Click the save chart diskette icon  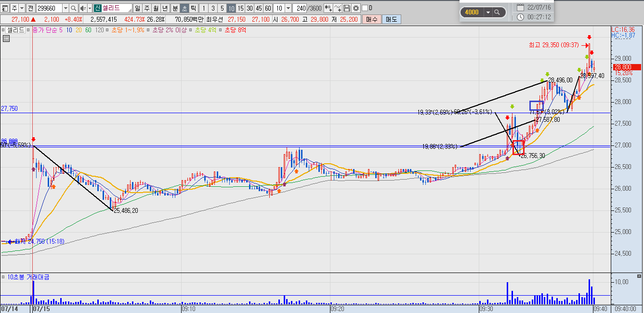click(x=347, y=8)
